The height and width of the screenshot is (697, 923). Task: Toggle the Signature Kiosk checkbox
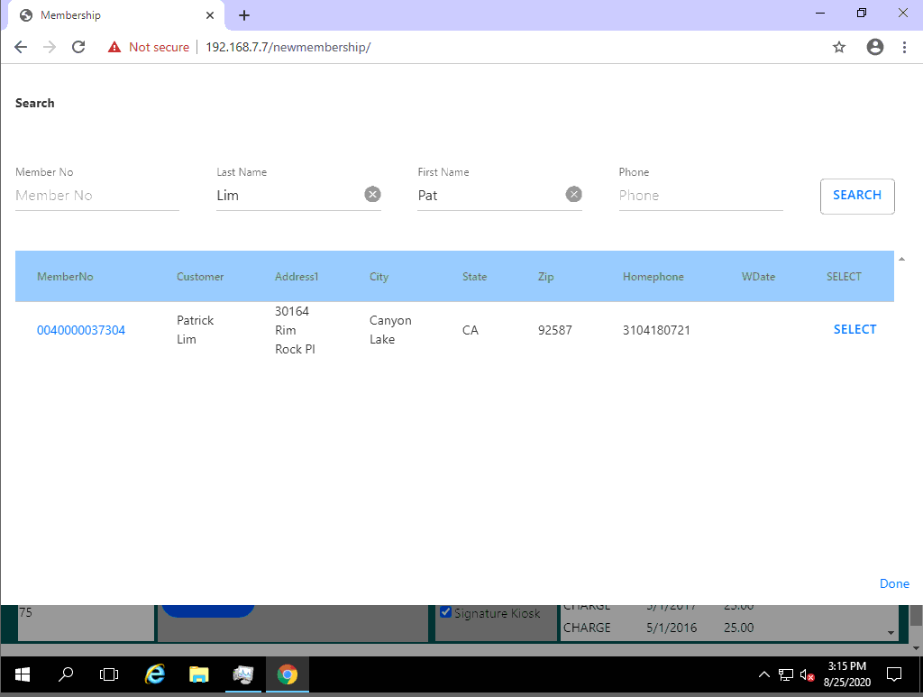tap(445, 612)
